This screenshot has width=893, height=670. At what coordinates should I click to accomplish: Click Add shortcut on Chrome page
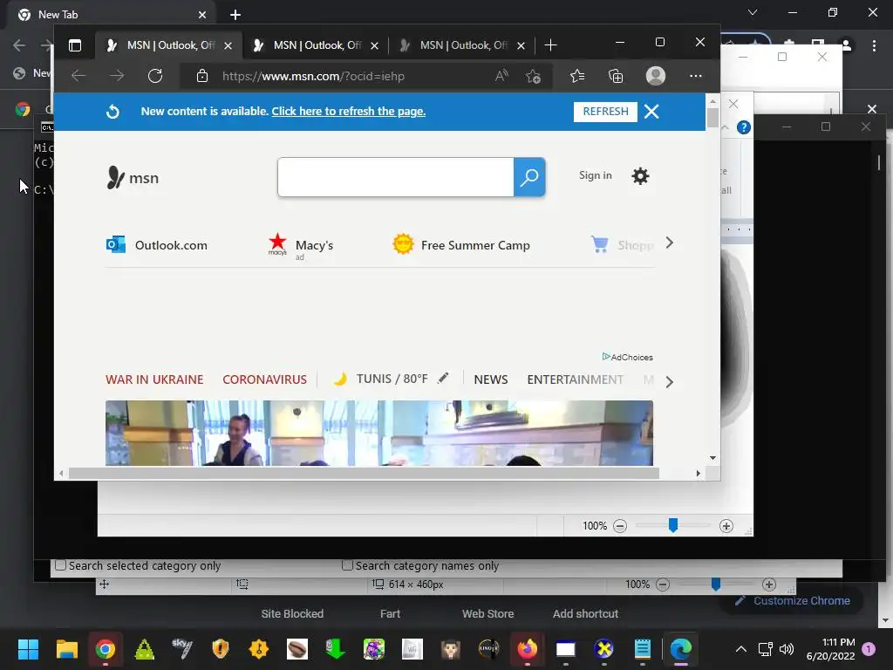(x=585, y=613)
